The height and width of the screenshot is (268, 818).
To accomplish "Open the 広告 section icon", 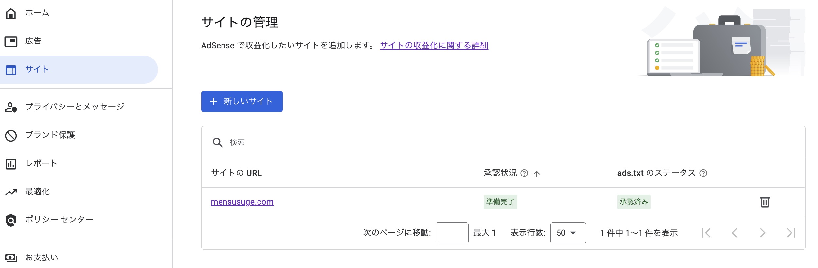I will [x=11, y=41].
